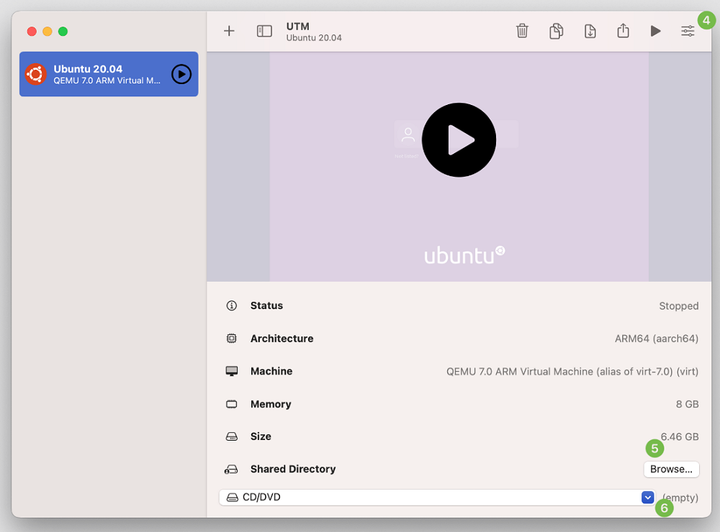Clone the VM with the duplicate icon
The image size is (720, 532).
(556, 31)
